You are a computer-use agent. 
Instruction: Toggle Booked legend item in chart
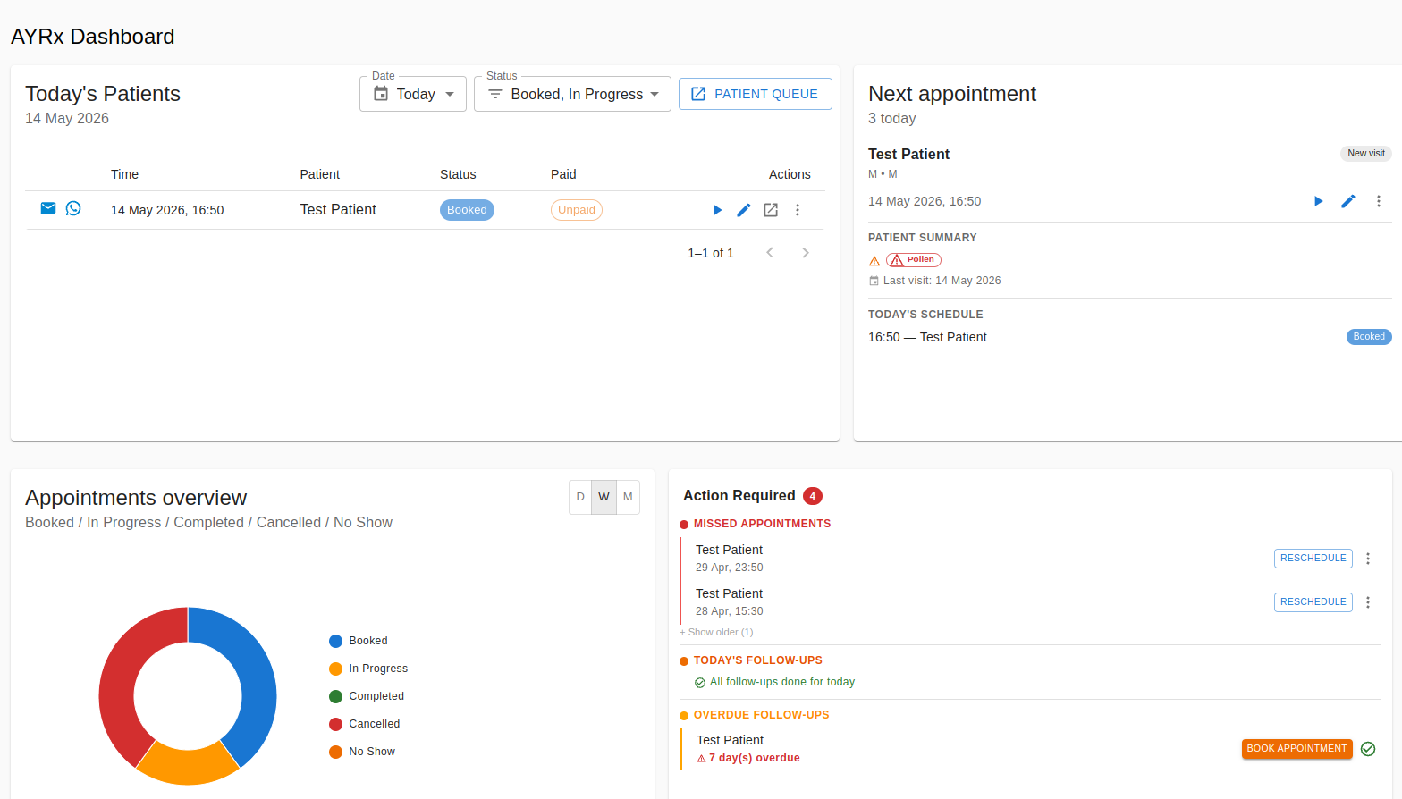359,641
